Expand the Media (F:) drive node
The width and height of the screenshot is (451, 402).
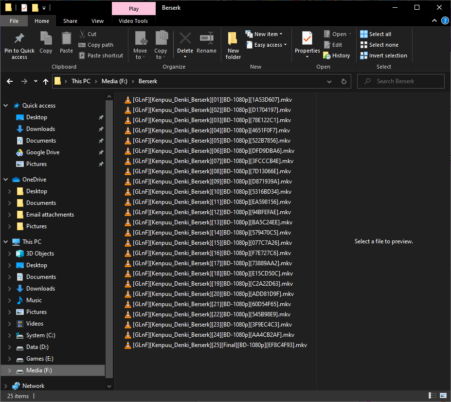point(10,370)
